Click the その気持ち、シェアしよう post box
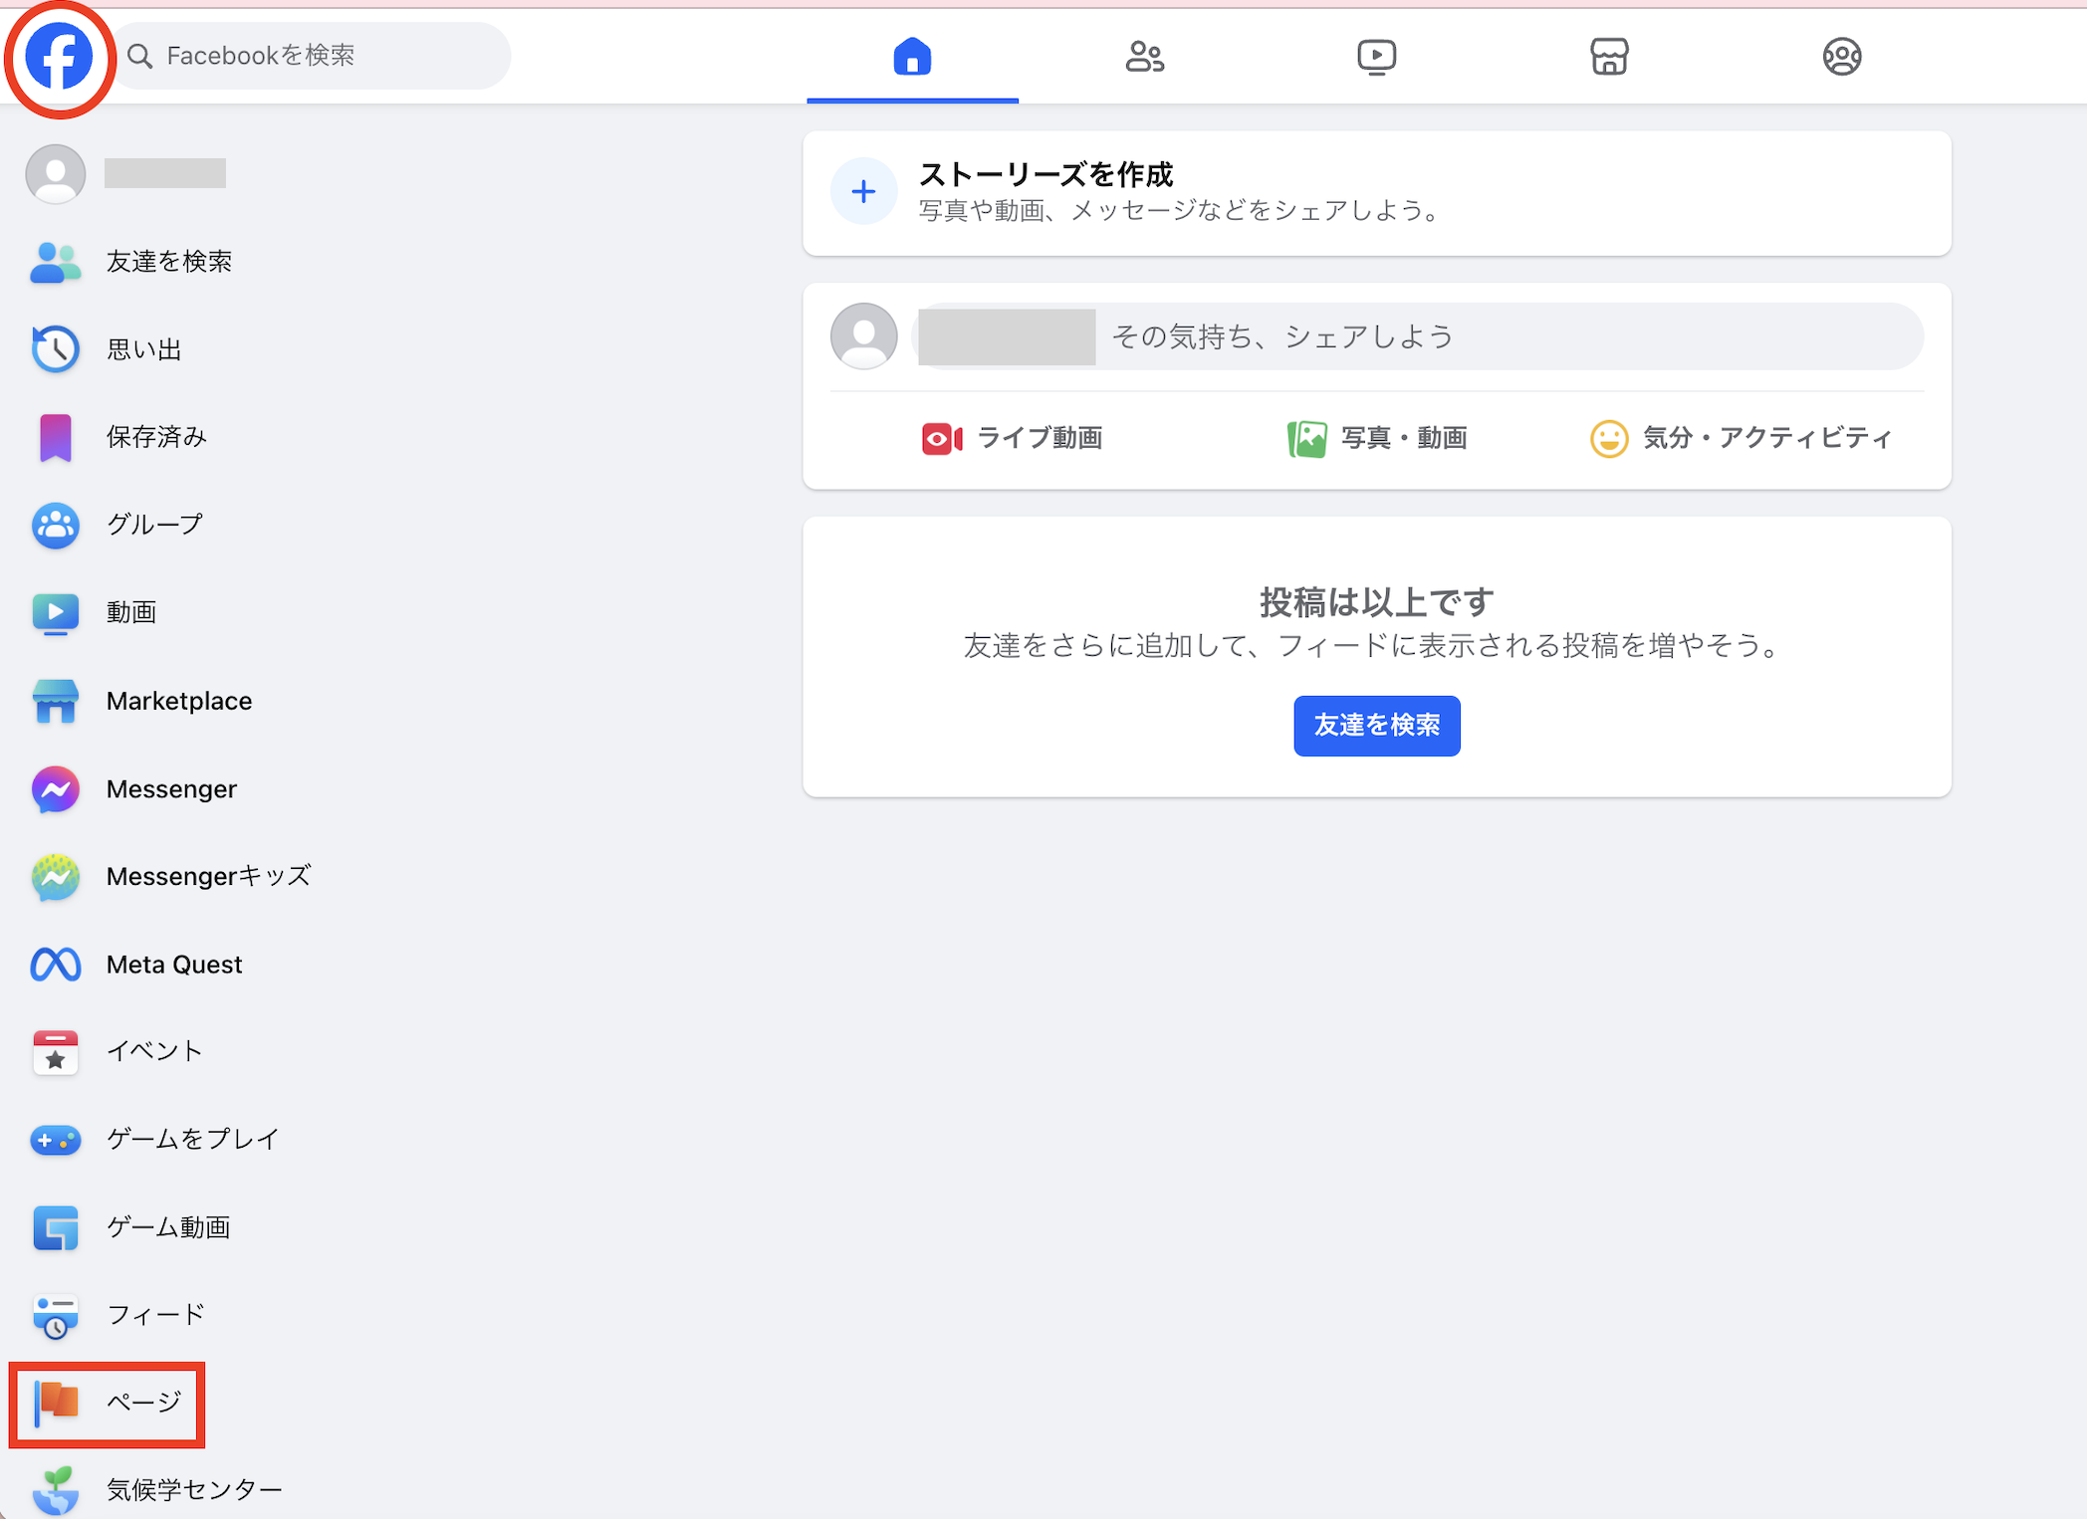Viewport: 2087px width, 1519px height. point(1419,336)
